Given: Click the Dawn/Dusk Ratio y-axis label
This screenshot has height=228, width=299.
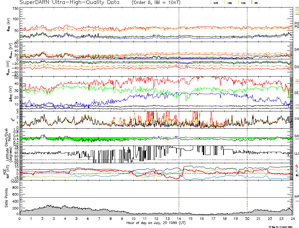Looking at the screenshot, I should click(x=7, y=137).
